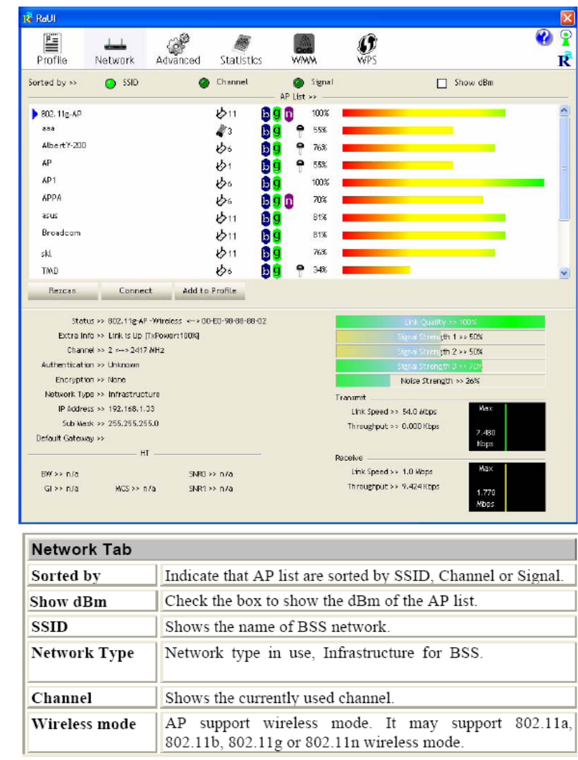Sort AP list by Signal radio button
This screenshot has width=578, height=760.
coord(298,83)
